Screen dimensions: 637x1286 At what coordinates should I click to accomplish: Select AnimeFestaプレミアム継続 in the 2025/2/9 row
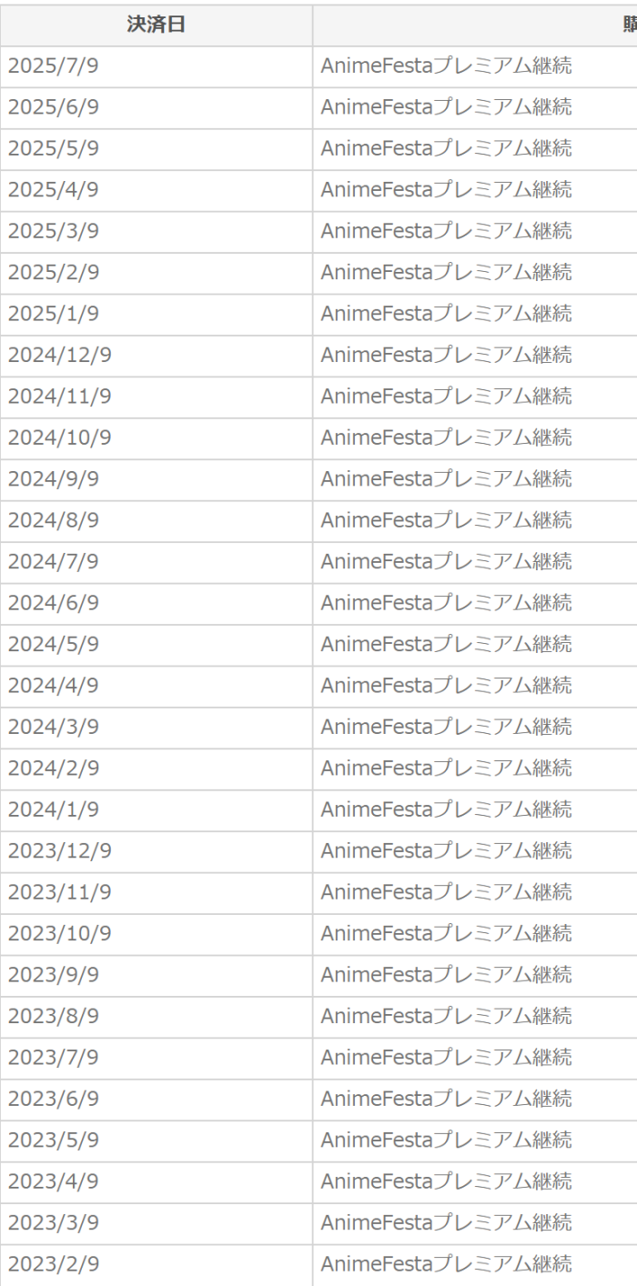click(x=446, y=273)
